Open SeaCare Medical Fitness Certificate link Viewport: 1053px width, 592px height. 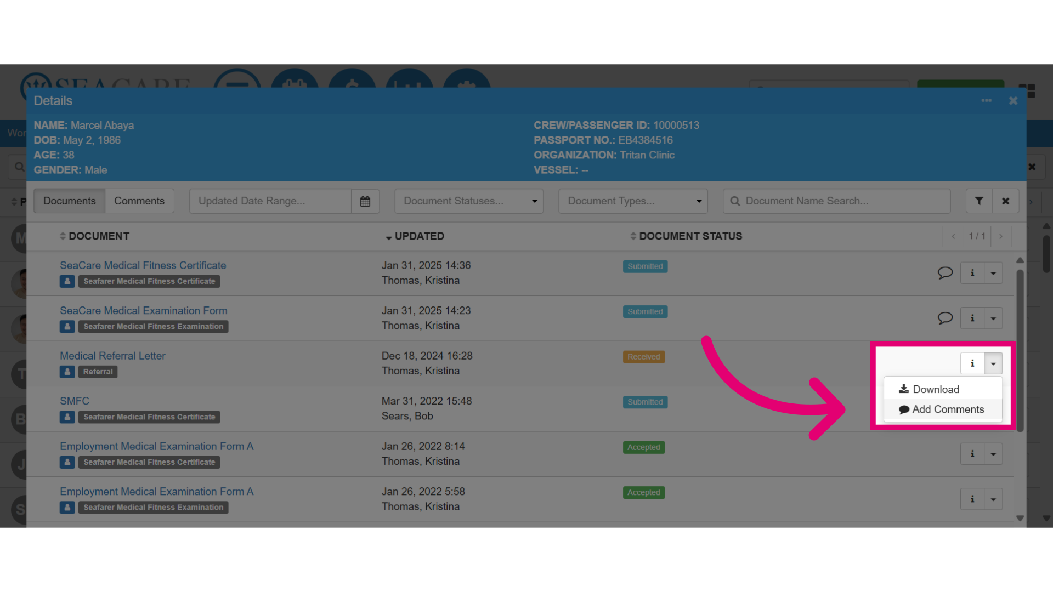pos(143,265)
